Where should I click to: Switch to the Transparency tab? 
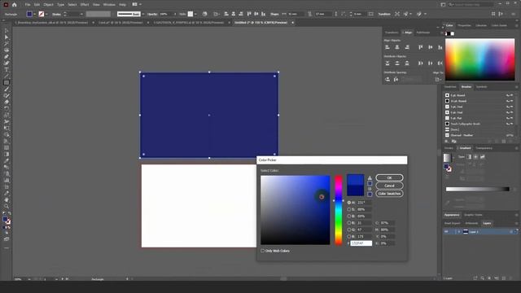[x=484, y=148]
